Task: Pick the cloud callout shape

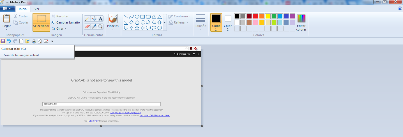Action: click(x=159, y=28)
